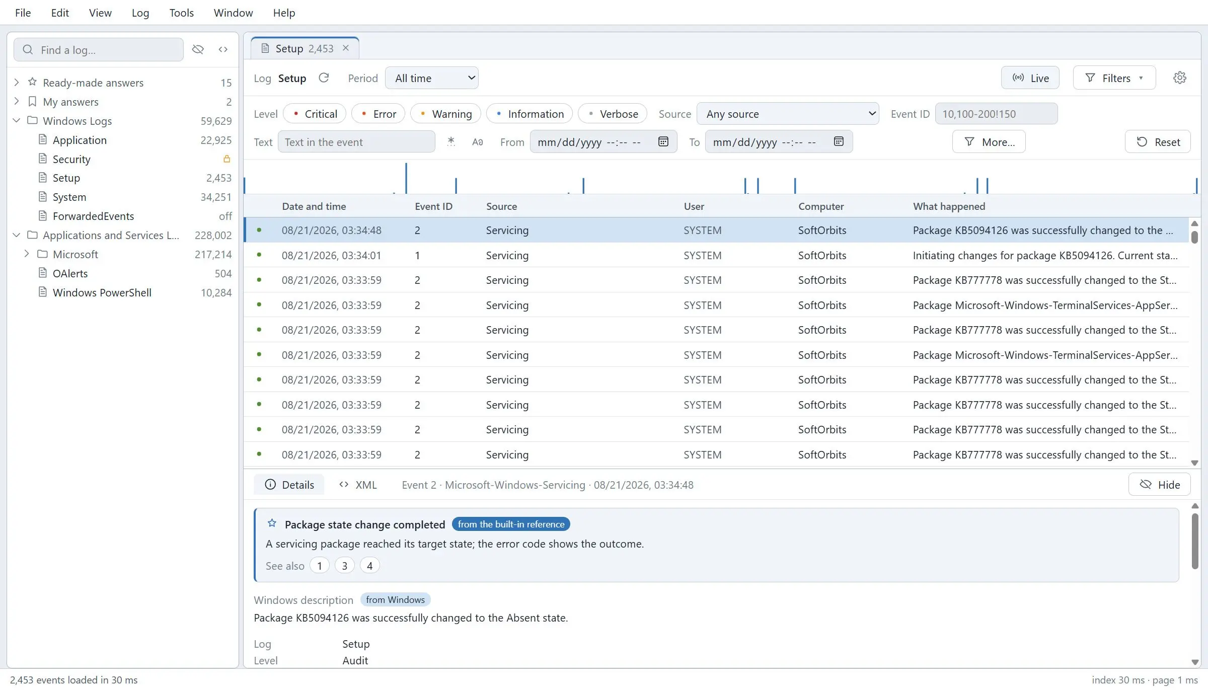Image resolution: width=1208 pixels, height=690 pixels.
Task: Open the Log menu
Action: coord(140,13)
